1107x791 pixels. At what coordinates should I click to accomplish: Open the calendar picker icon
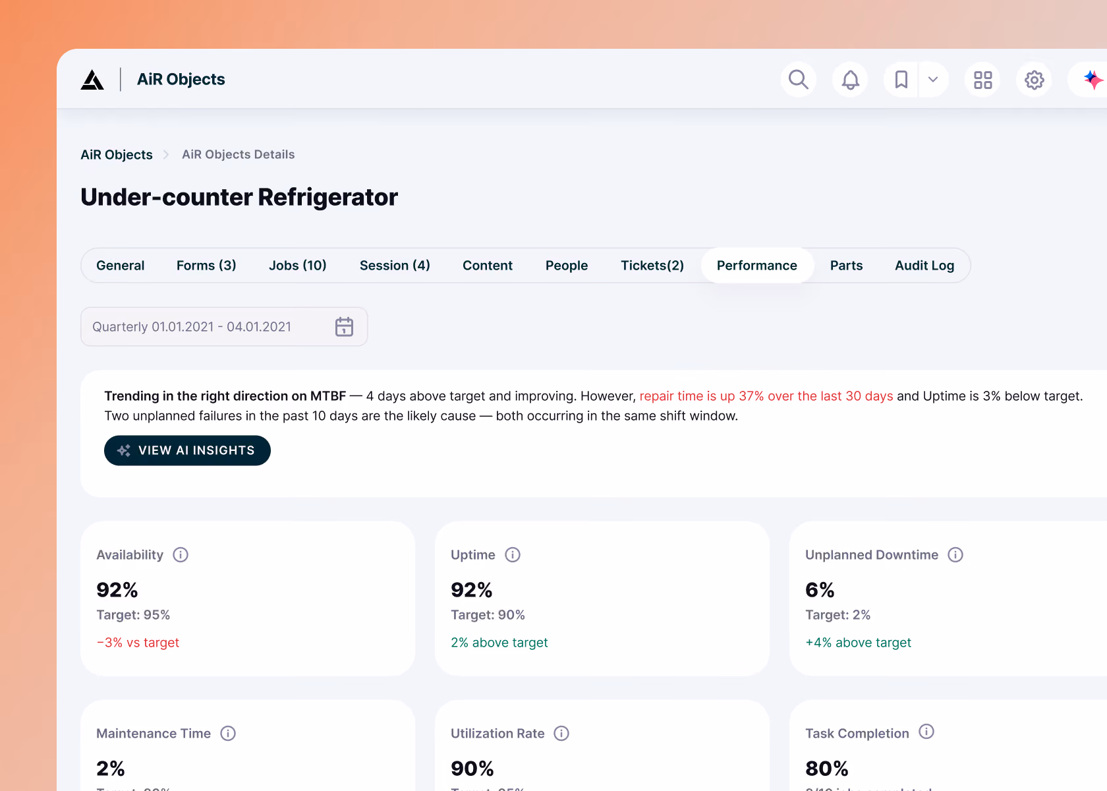(x=344, y=326)
